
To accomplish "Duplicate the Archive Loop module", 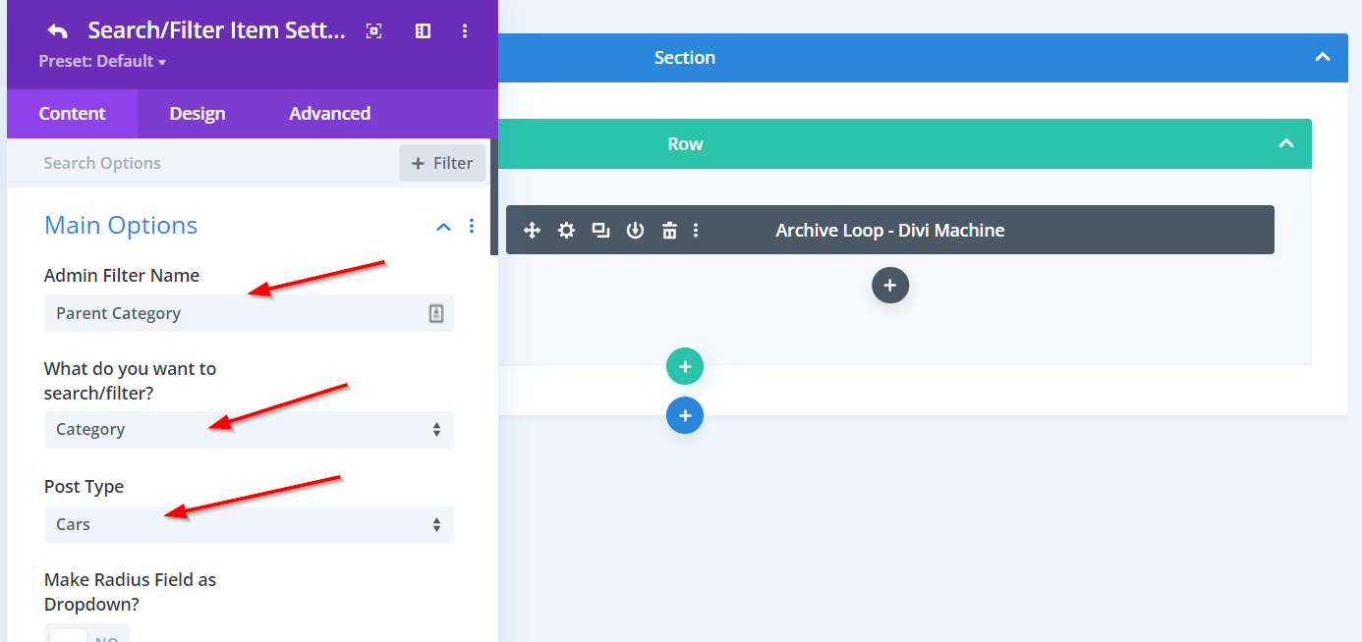I will click(600, 231).
